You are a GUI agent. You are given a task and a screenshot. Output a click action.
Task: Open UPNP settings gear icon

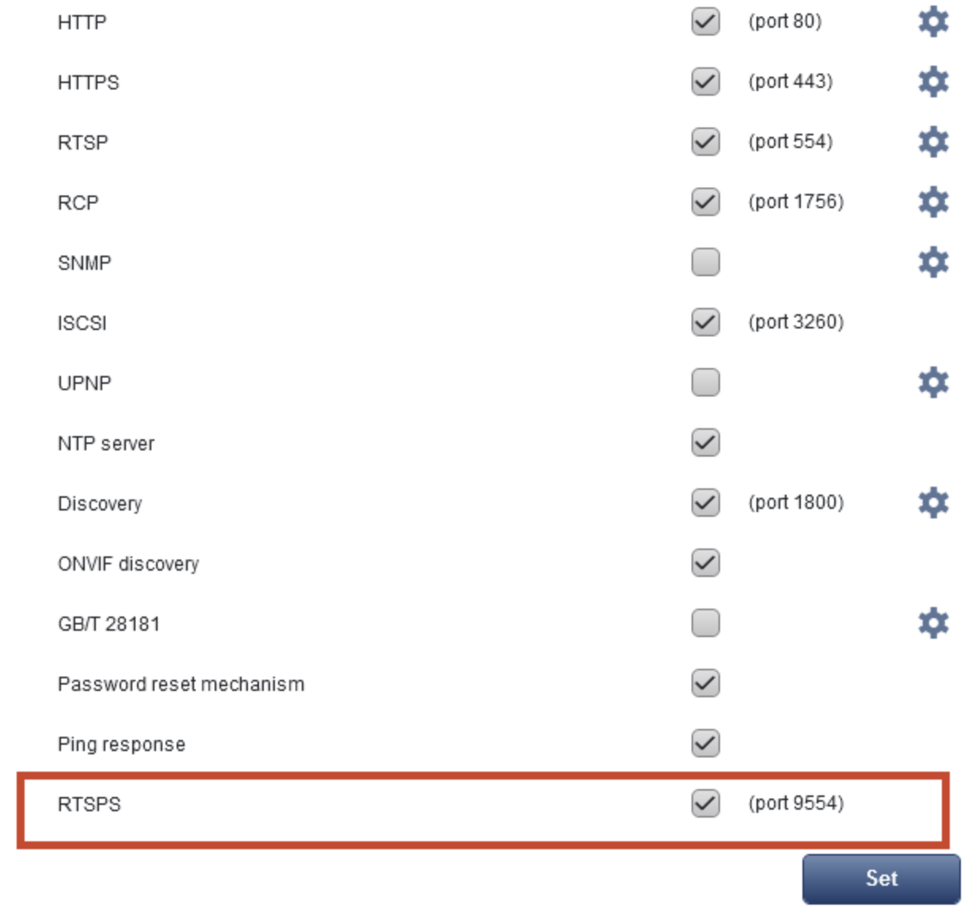[x=933, y=381]
